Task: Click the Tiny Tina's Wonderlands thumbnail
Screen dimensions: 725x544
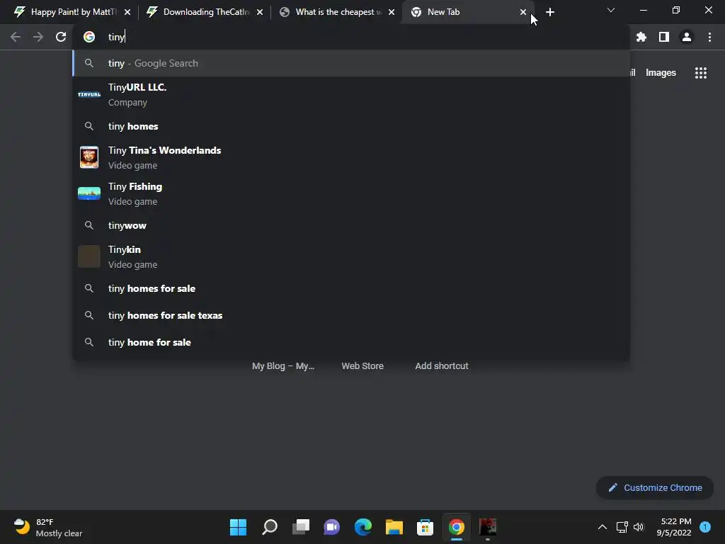Action: [89, 157]
